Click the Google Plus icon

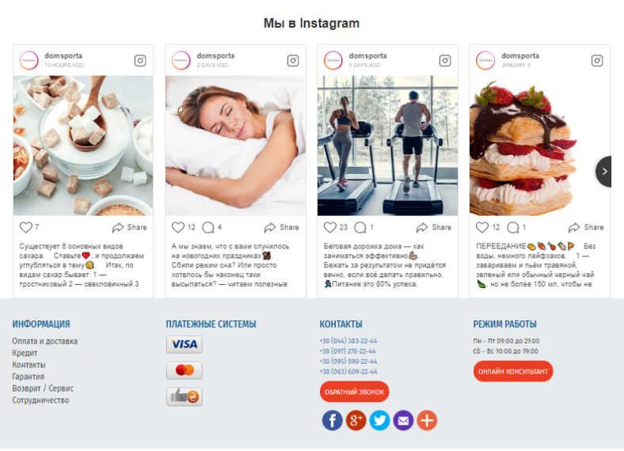(x=356, y=420)
